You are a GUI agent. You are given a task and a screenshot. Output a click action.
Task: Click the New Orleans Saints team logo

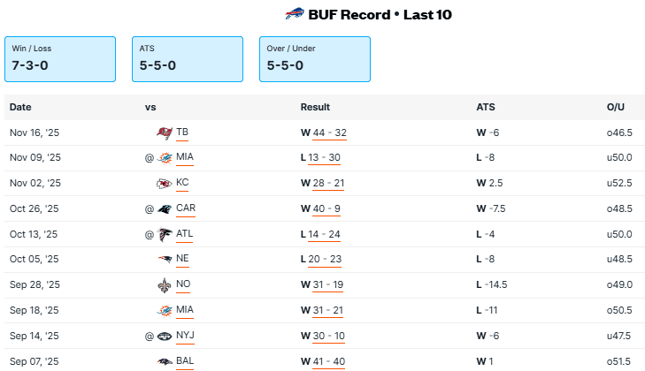click(164, 285)
